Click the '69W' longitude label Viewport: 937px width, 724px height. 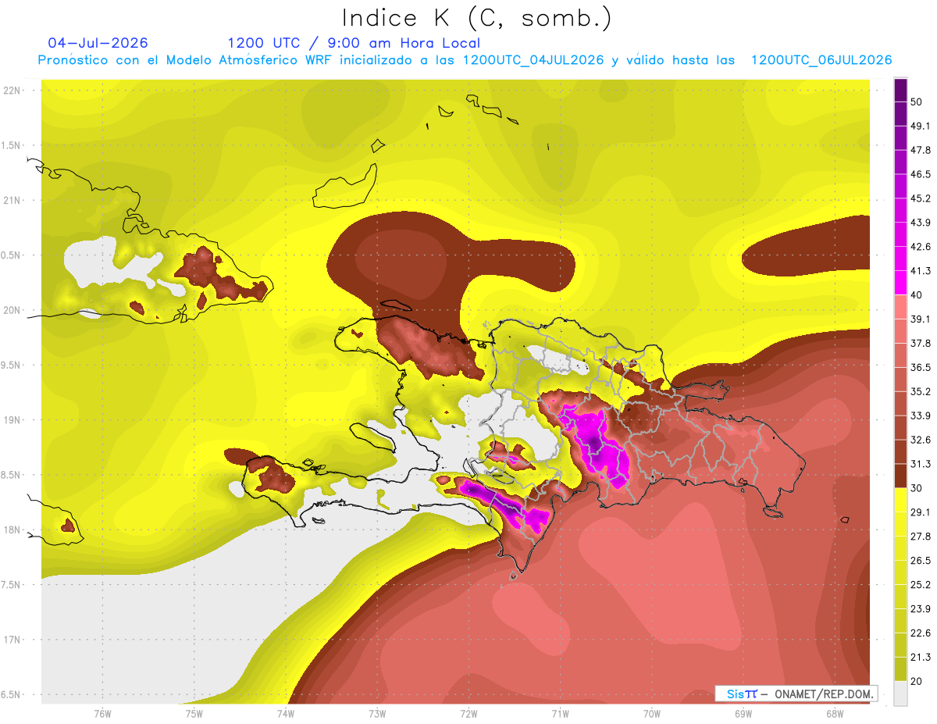743,713
